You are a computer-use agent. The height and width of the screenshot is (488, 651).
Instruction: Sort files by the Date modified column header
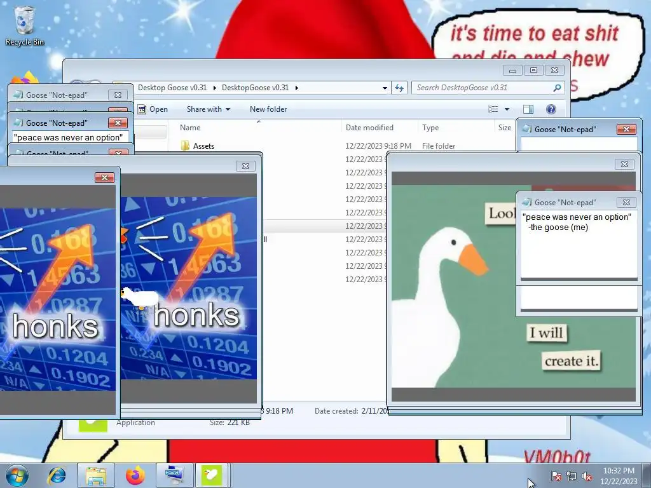coord(380,127)
